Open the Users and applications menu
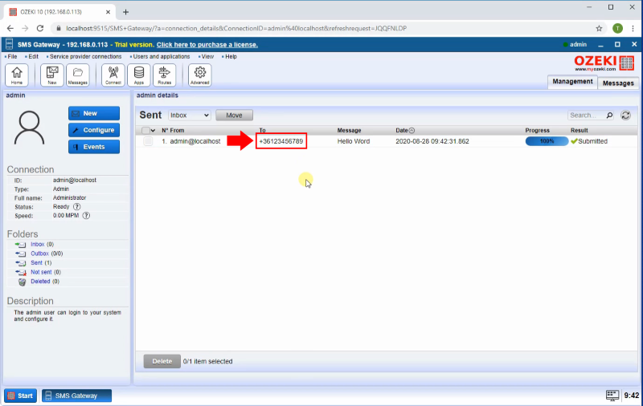 pyautogui.click(x=162, y=56)
